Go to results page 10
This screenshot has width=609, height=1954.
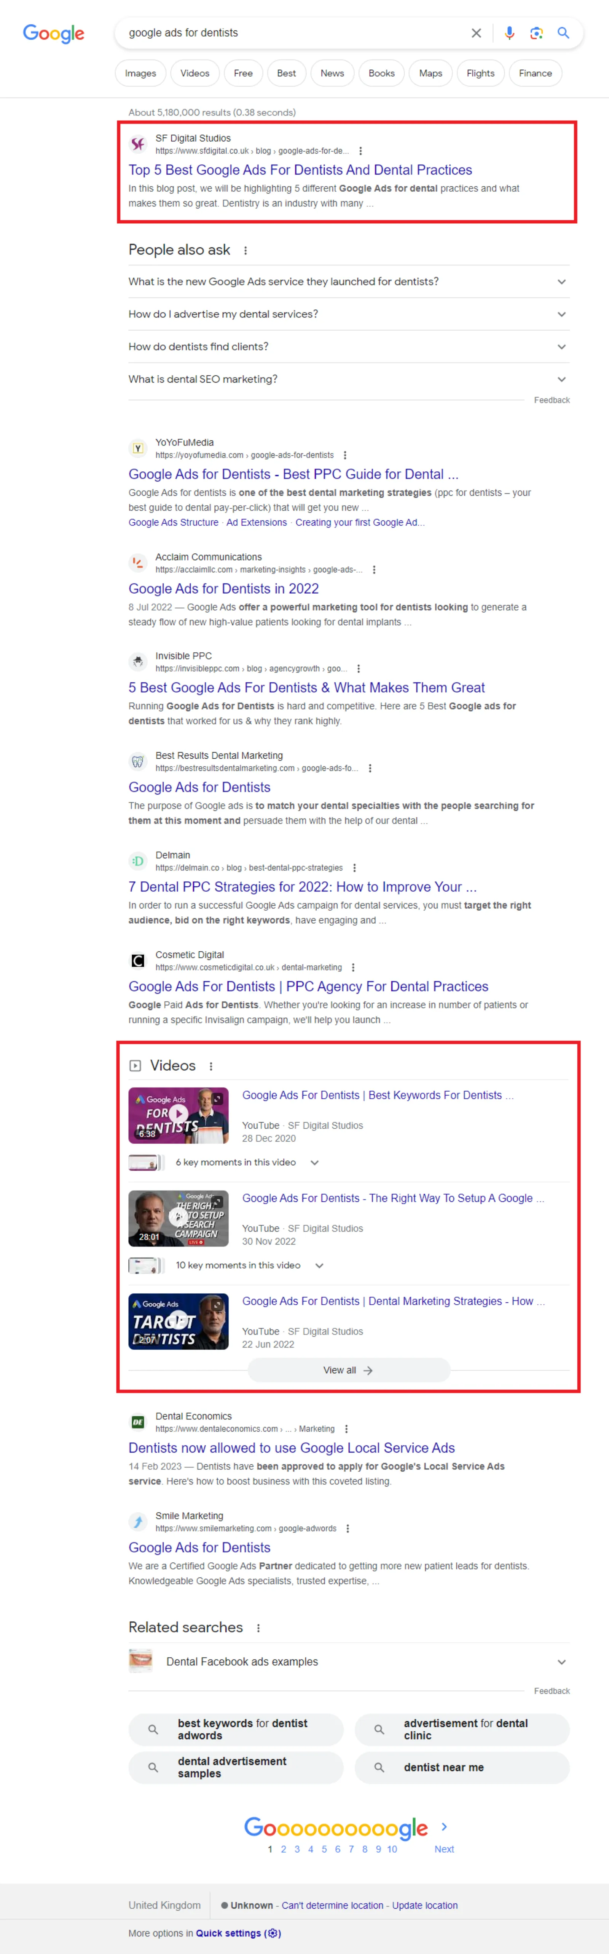tap(392, 1849)
